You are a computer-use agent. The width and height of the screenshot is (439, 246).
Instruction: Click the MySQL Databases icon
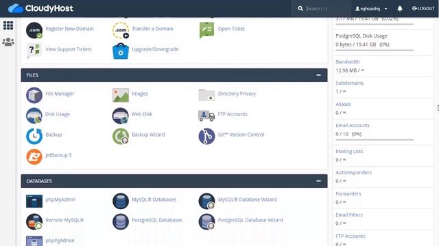(121, 201)
